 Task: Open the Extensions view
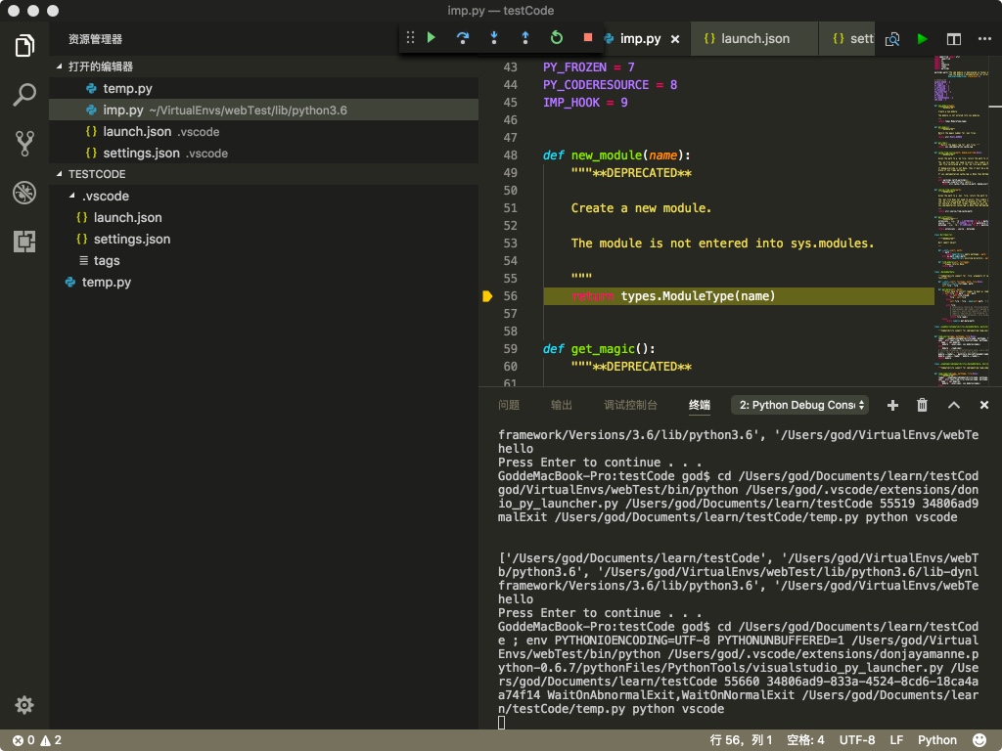tap(23, 243)
